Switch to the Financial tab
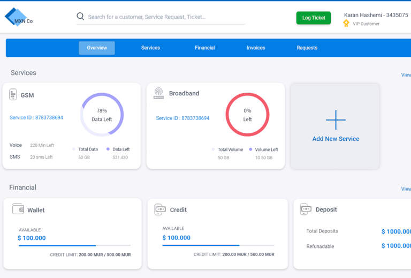The width and height of the screenshot is (411, 278). click(205, 48)
